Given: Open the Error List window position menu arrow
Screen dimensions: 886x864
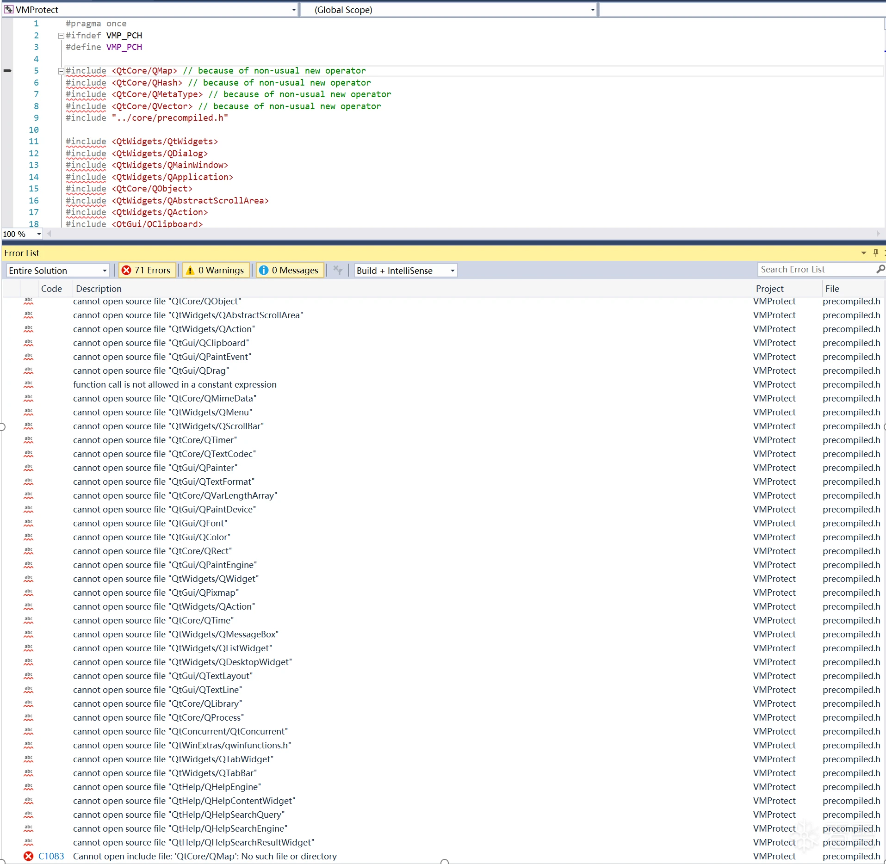Looking at the screenshot, I should (863, 253).
